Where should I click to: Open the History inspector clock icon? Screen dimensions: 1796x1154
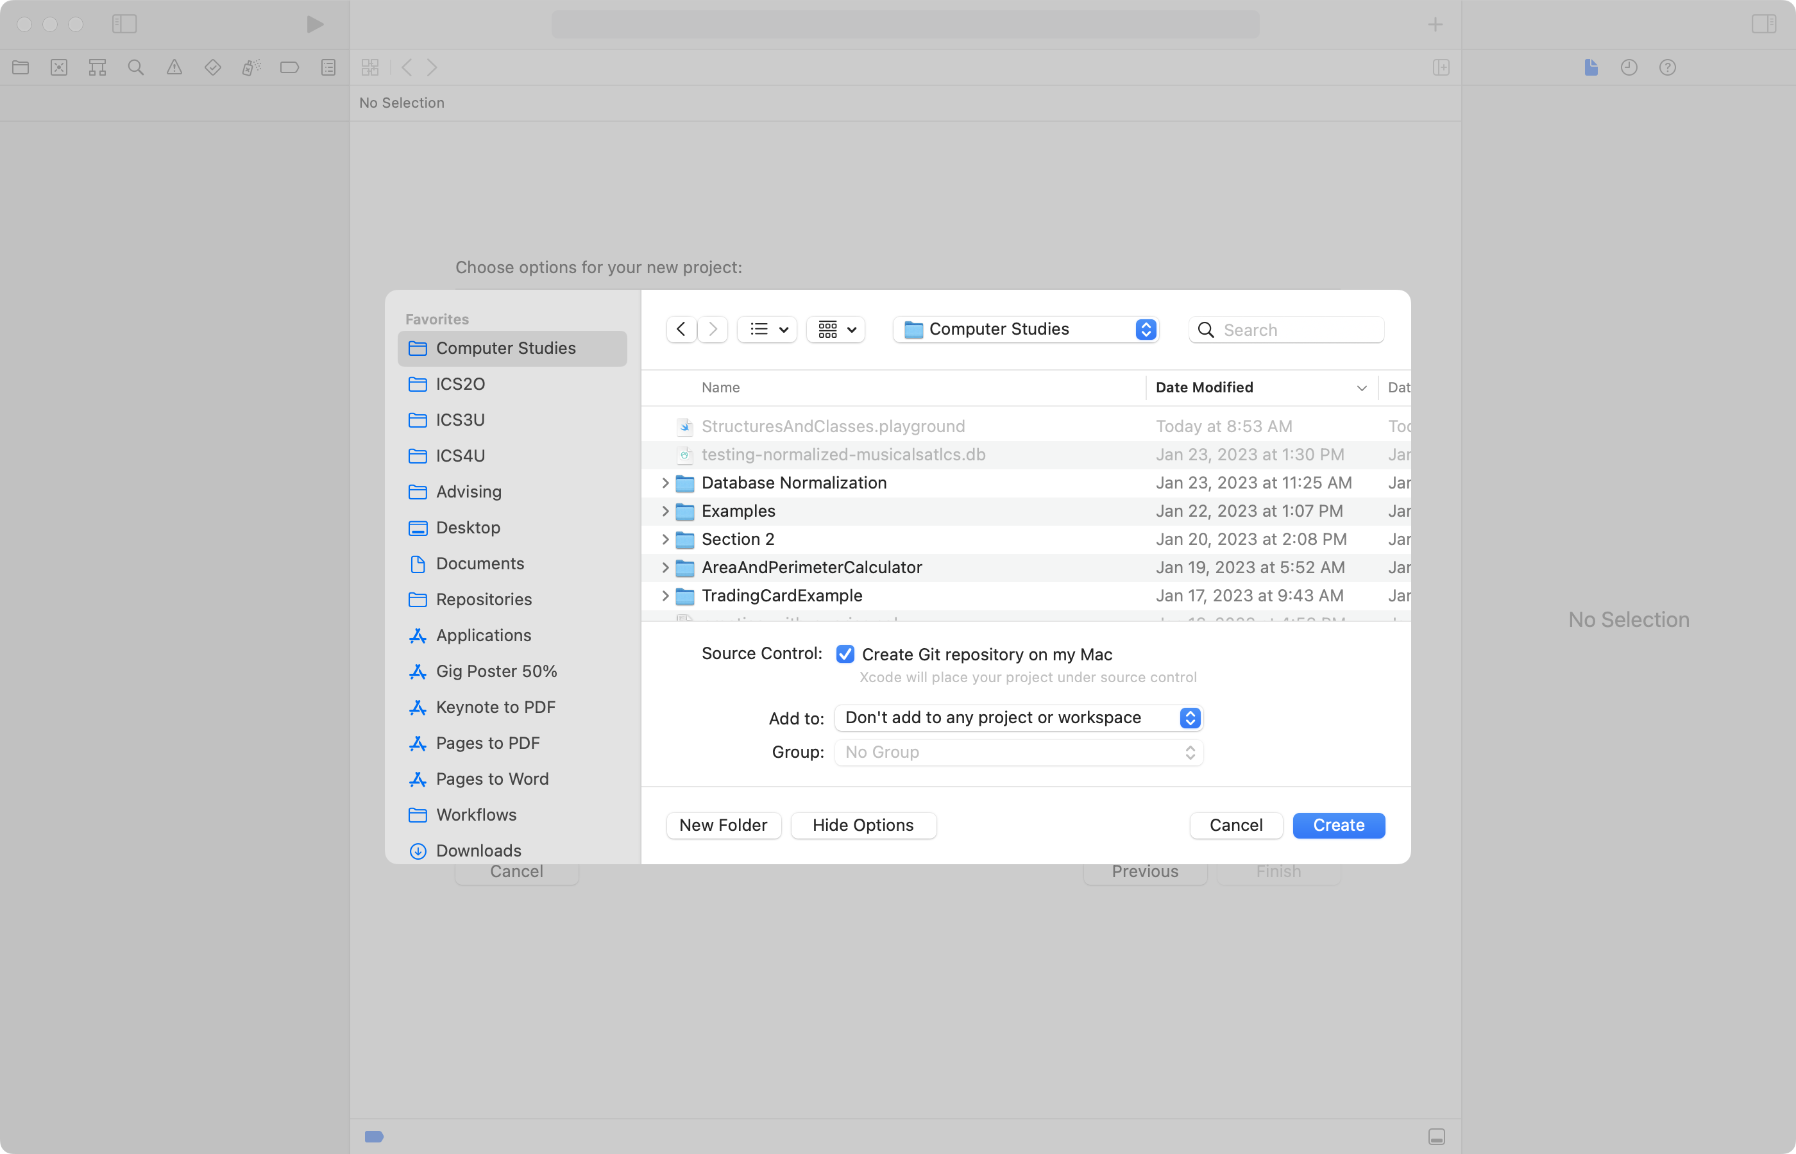(x=1629, y=67)
